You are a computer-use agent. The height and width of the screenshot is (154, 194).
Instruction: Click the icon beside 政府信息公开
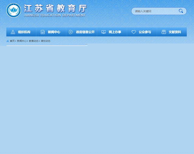click(71, 32)
